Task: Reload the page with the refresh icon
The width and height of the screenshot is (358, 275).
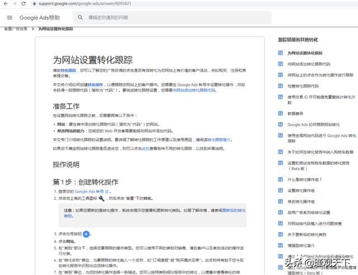Action: pyautogui.click(x=23, y=4)
